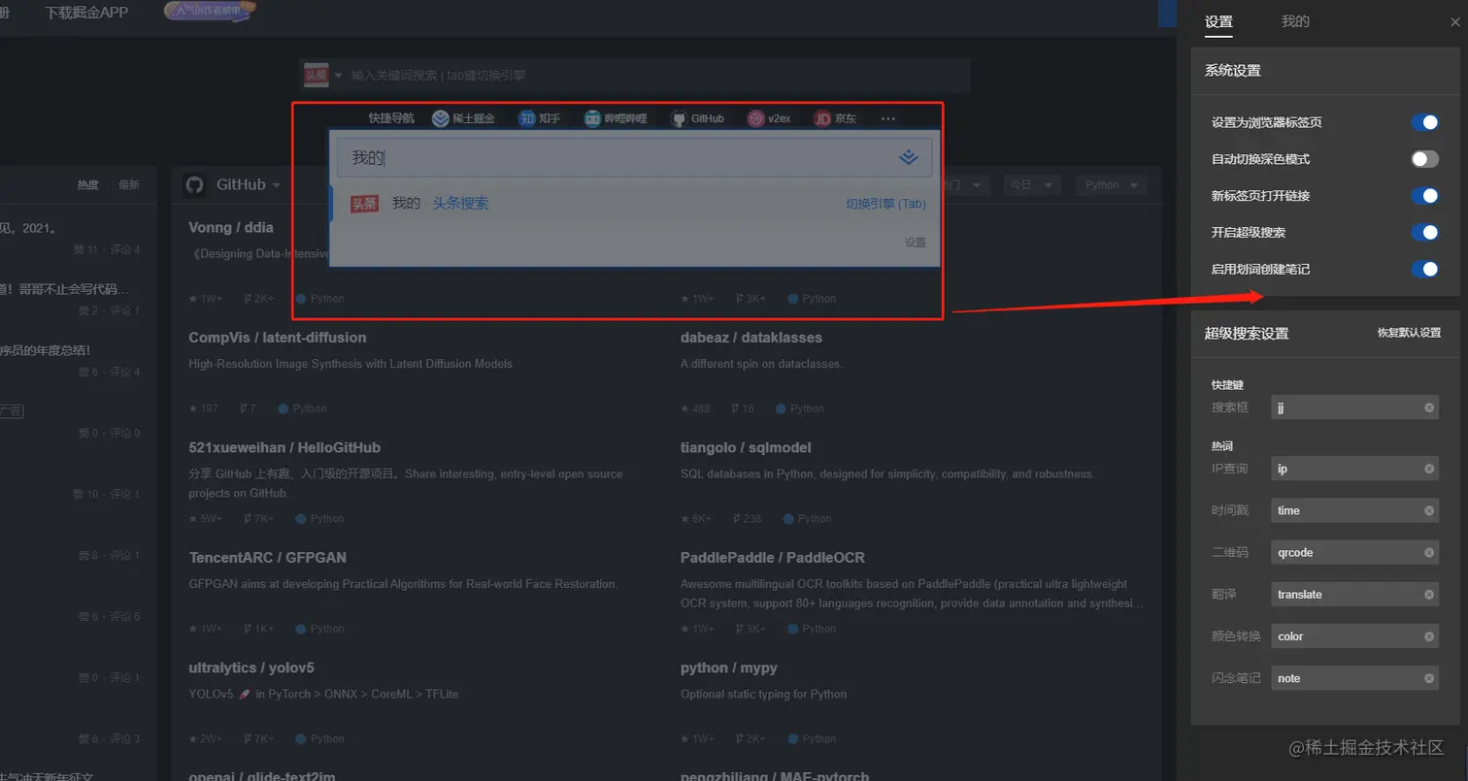Edit the IP查询 field containing ip

tap(1354, 469)
